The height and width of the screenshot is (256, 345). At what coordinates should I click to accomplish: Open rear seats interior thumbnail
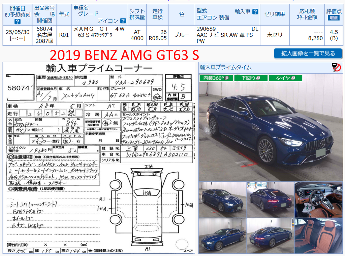319,236
